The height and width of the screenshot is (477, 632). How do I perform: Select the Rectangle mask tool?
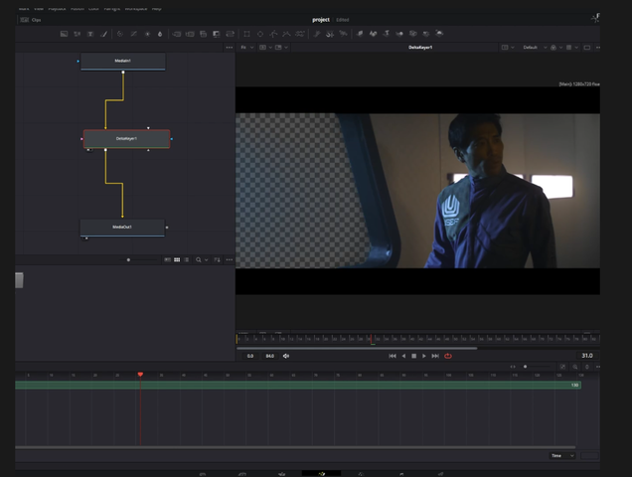(246, 34)
